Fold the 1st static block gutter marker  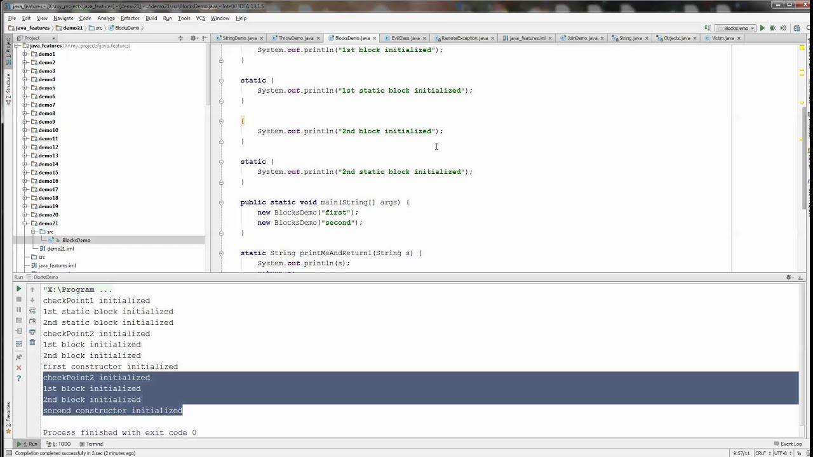[x=221, y=81]
